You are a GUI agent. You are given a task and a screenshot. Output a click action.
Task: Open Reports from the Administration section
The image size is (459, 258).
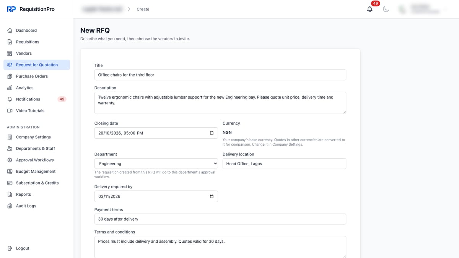pyautogui.click(x=37, y=194)
